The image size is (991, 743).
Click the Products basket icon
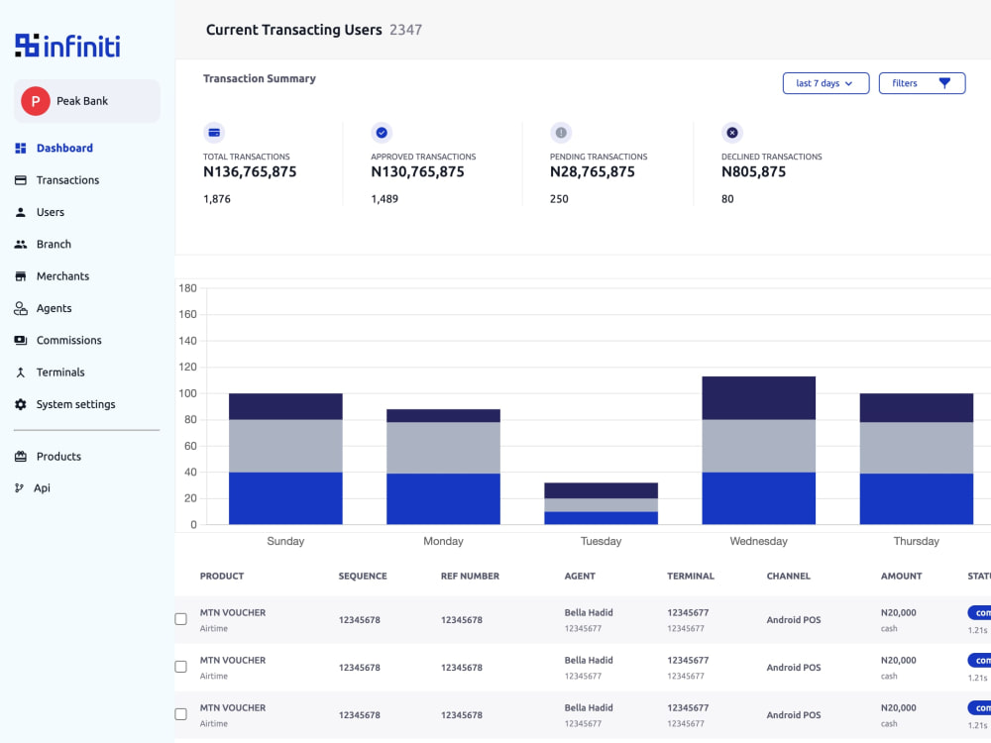pos(21,456)
